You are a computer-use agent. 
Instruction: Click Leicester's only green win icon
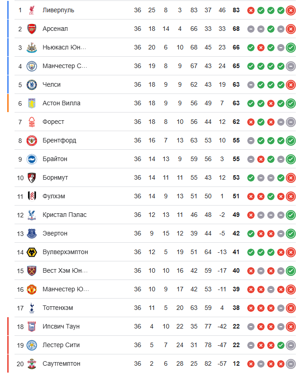point(281,345)
